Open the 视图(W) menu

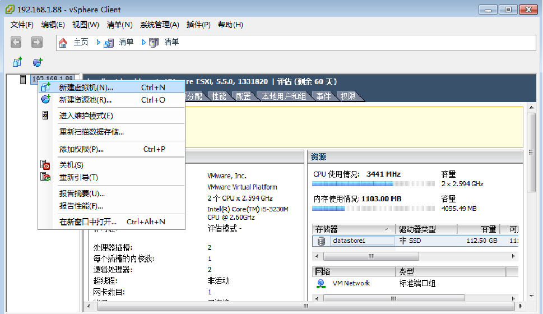(86, 25)
